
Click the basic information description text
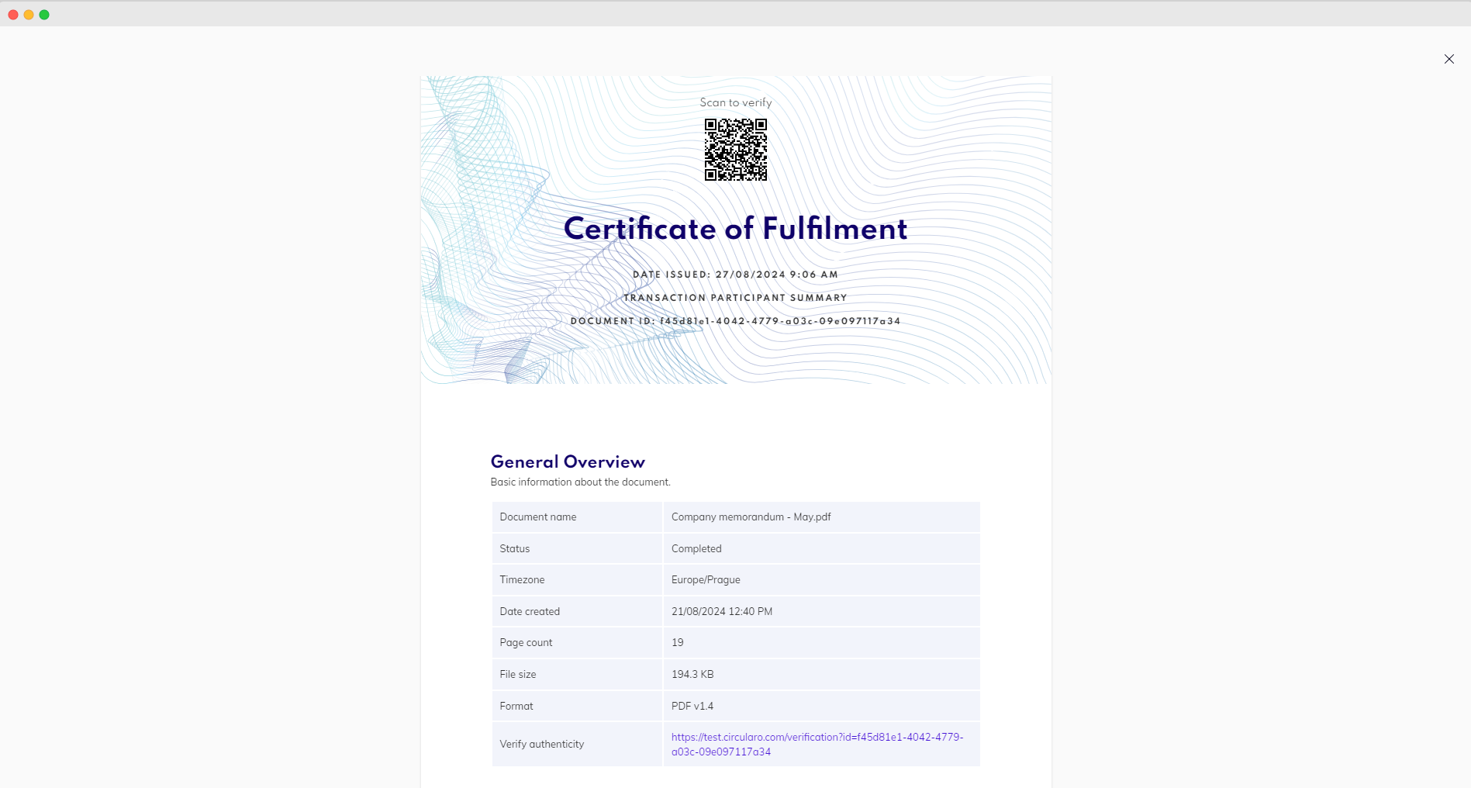pos(580,482)
